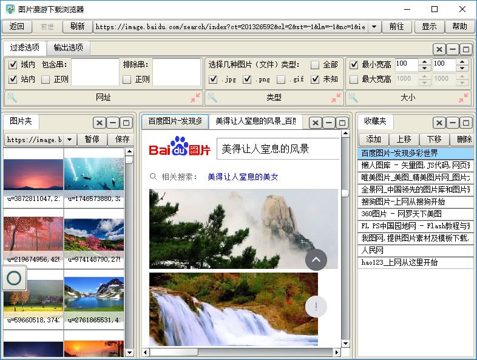
Task: Increase the minimum width spinner value
Action: click(425, 61)
